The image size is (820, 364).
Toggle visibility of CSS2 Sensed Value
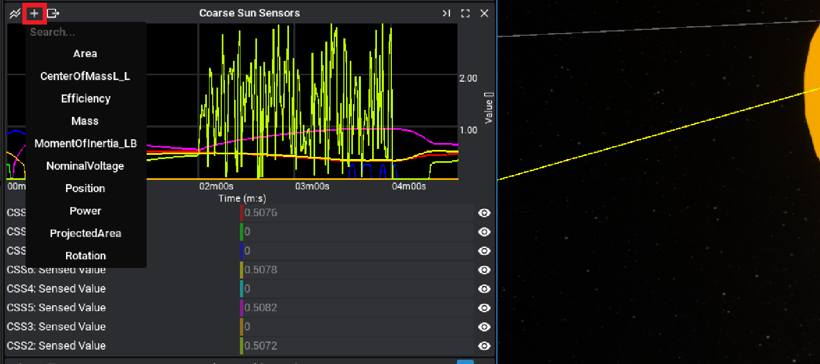click(484, 346)
